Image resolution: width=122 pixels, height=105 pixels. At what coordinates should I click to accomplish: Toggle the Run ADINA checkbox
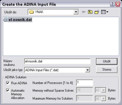click(x=8, y=83)
